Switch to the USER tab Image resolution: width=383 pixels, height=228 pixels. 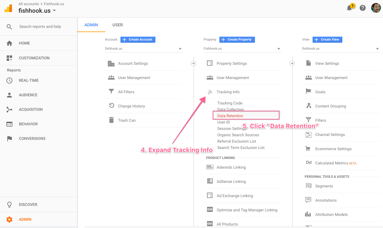point(117,25)
